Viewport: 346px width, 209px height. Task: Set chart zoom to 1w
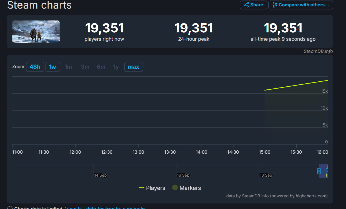(53, 67)
